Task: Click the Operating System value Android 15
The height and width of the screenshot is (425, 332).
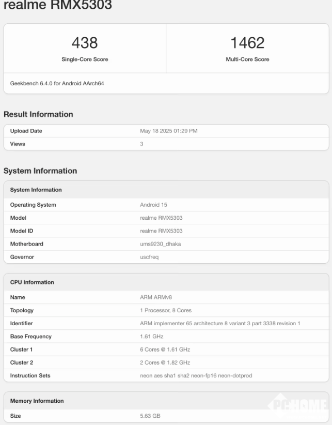Action: (x=153, y=205)
